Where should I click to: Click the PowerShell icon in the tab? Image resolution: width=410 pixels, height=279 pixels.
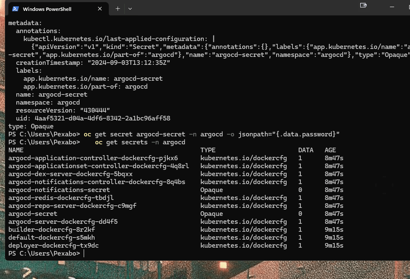coord(15,9)
